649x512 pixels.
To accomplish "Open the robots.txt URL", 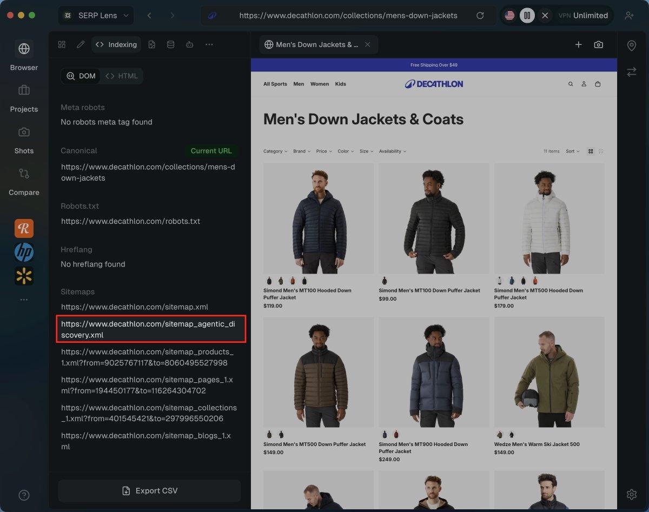I will [x=131, y=221].
